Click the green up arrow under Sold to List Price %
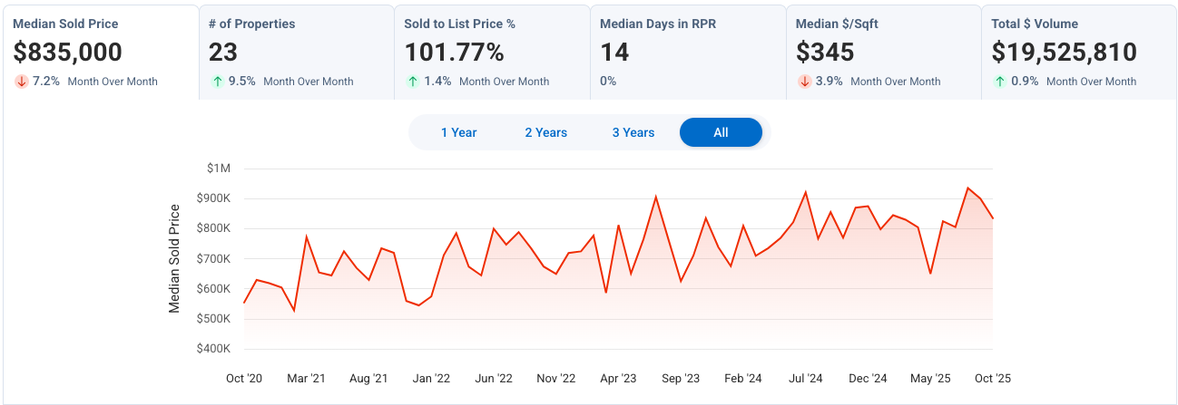 click(413, 81)
